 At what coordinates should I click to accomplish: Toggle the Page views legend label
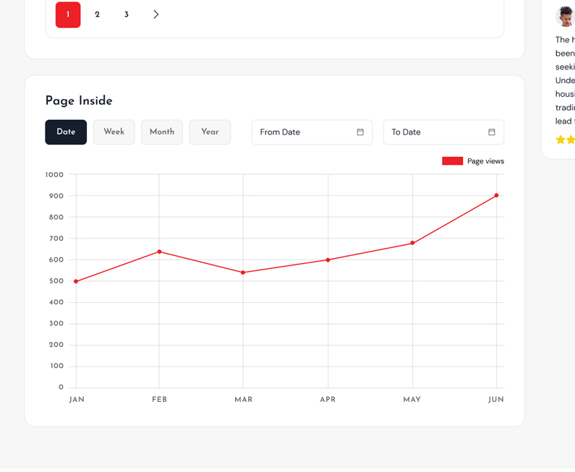point(485,161)
